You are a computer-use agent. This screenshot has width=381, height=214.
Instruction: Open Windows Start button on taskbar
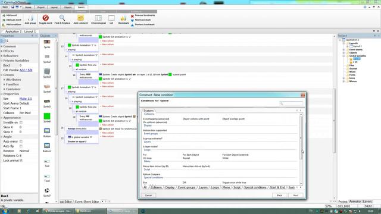pos(5,211)
